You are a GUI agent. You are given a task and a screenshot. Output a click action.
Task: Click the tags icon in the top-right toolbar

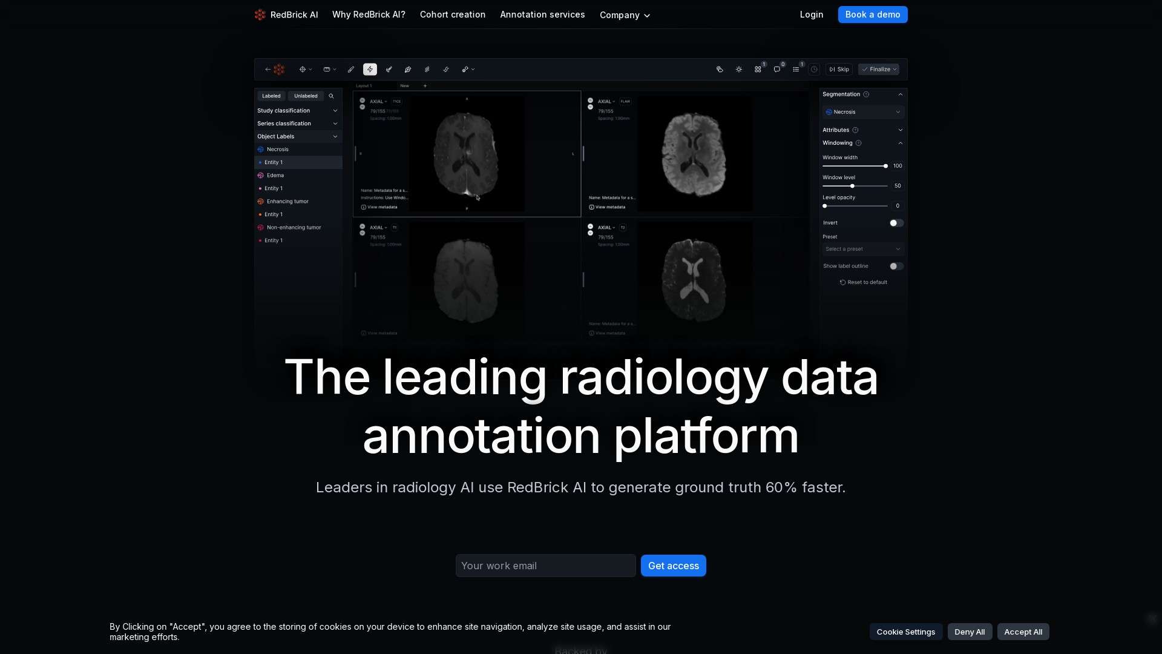click(720, 70)
